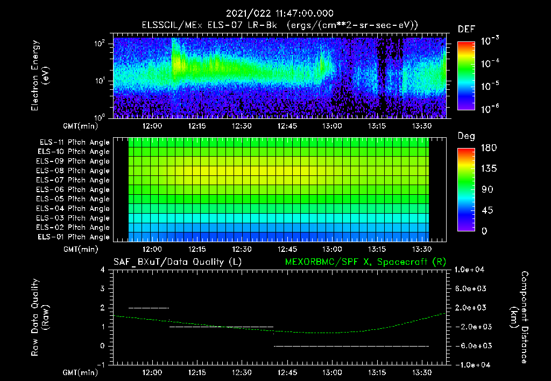Viewport: 551px width, 381px height.
Task: Click the data quality panel's 12:45 time label
Action: [x=287, y=372]
